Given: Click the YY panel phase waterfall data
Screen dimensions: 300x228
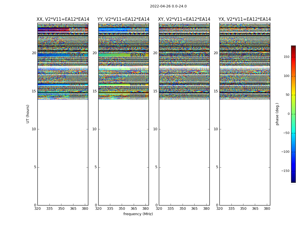Looking at the screenshot, I should (124, 62).
